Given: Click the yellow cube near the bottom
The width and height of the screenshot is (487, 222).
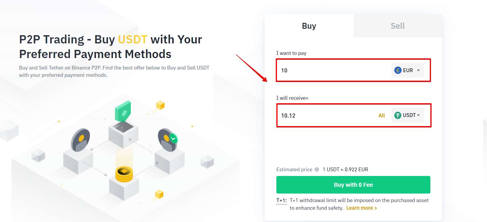Looking at the screenshot, I should pyautogui.click(x=159, y=194).
